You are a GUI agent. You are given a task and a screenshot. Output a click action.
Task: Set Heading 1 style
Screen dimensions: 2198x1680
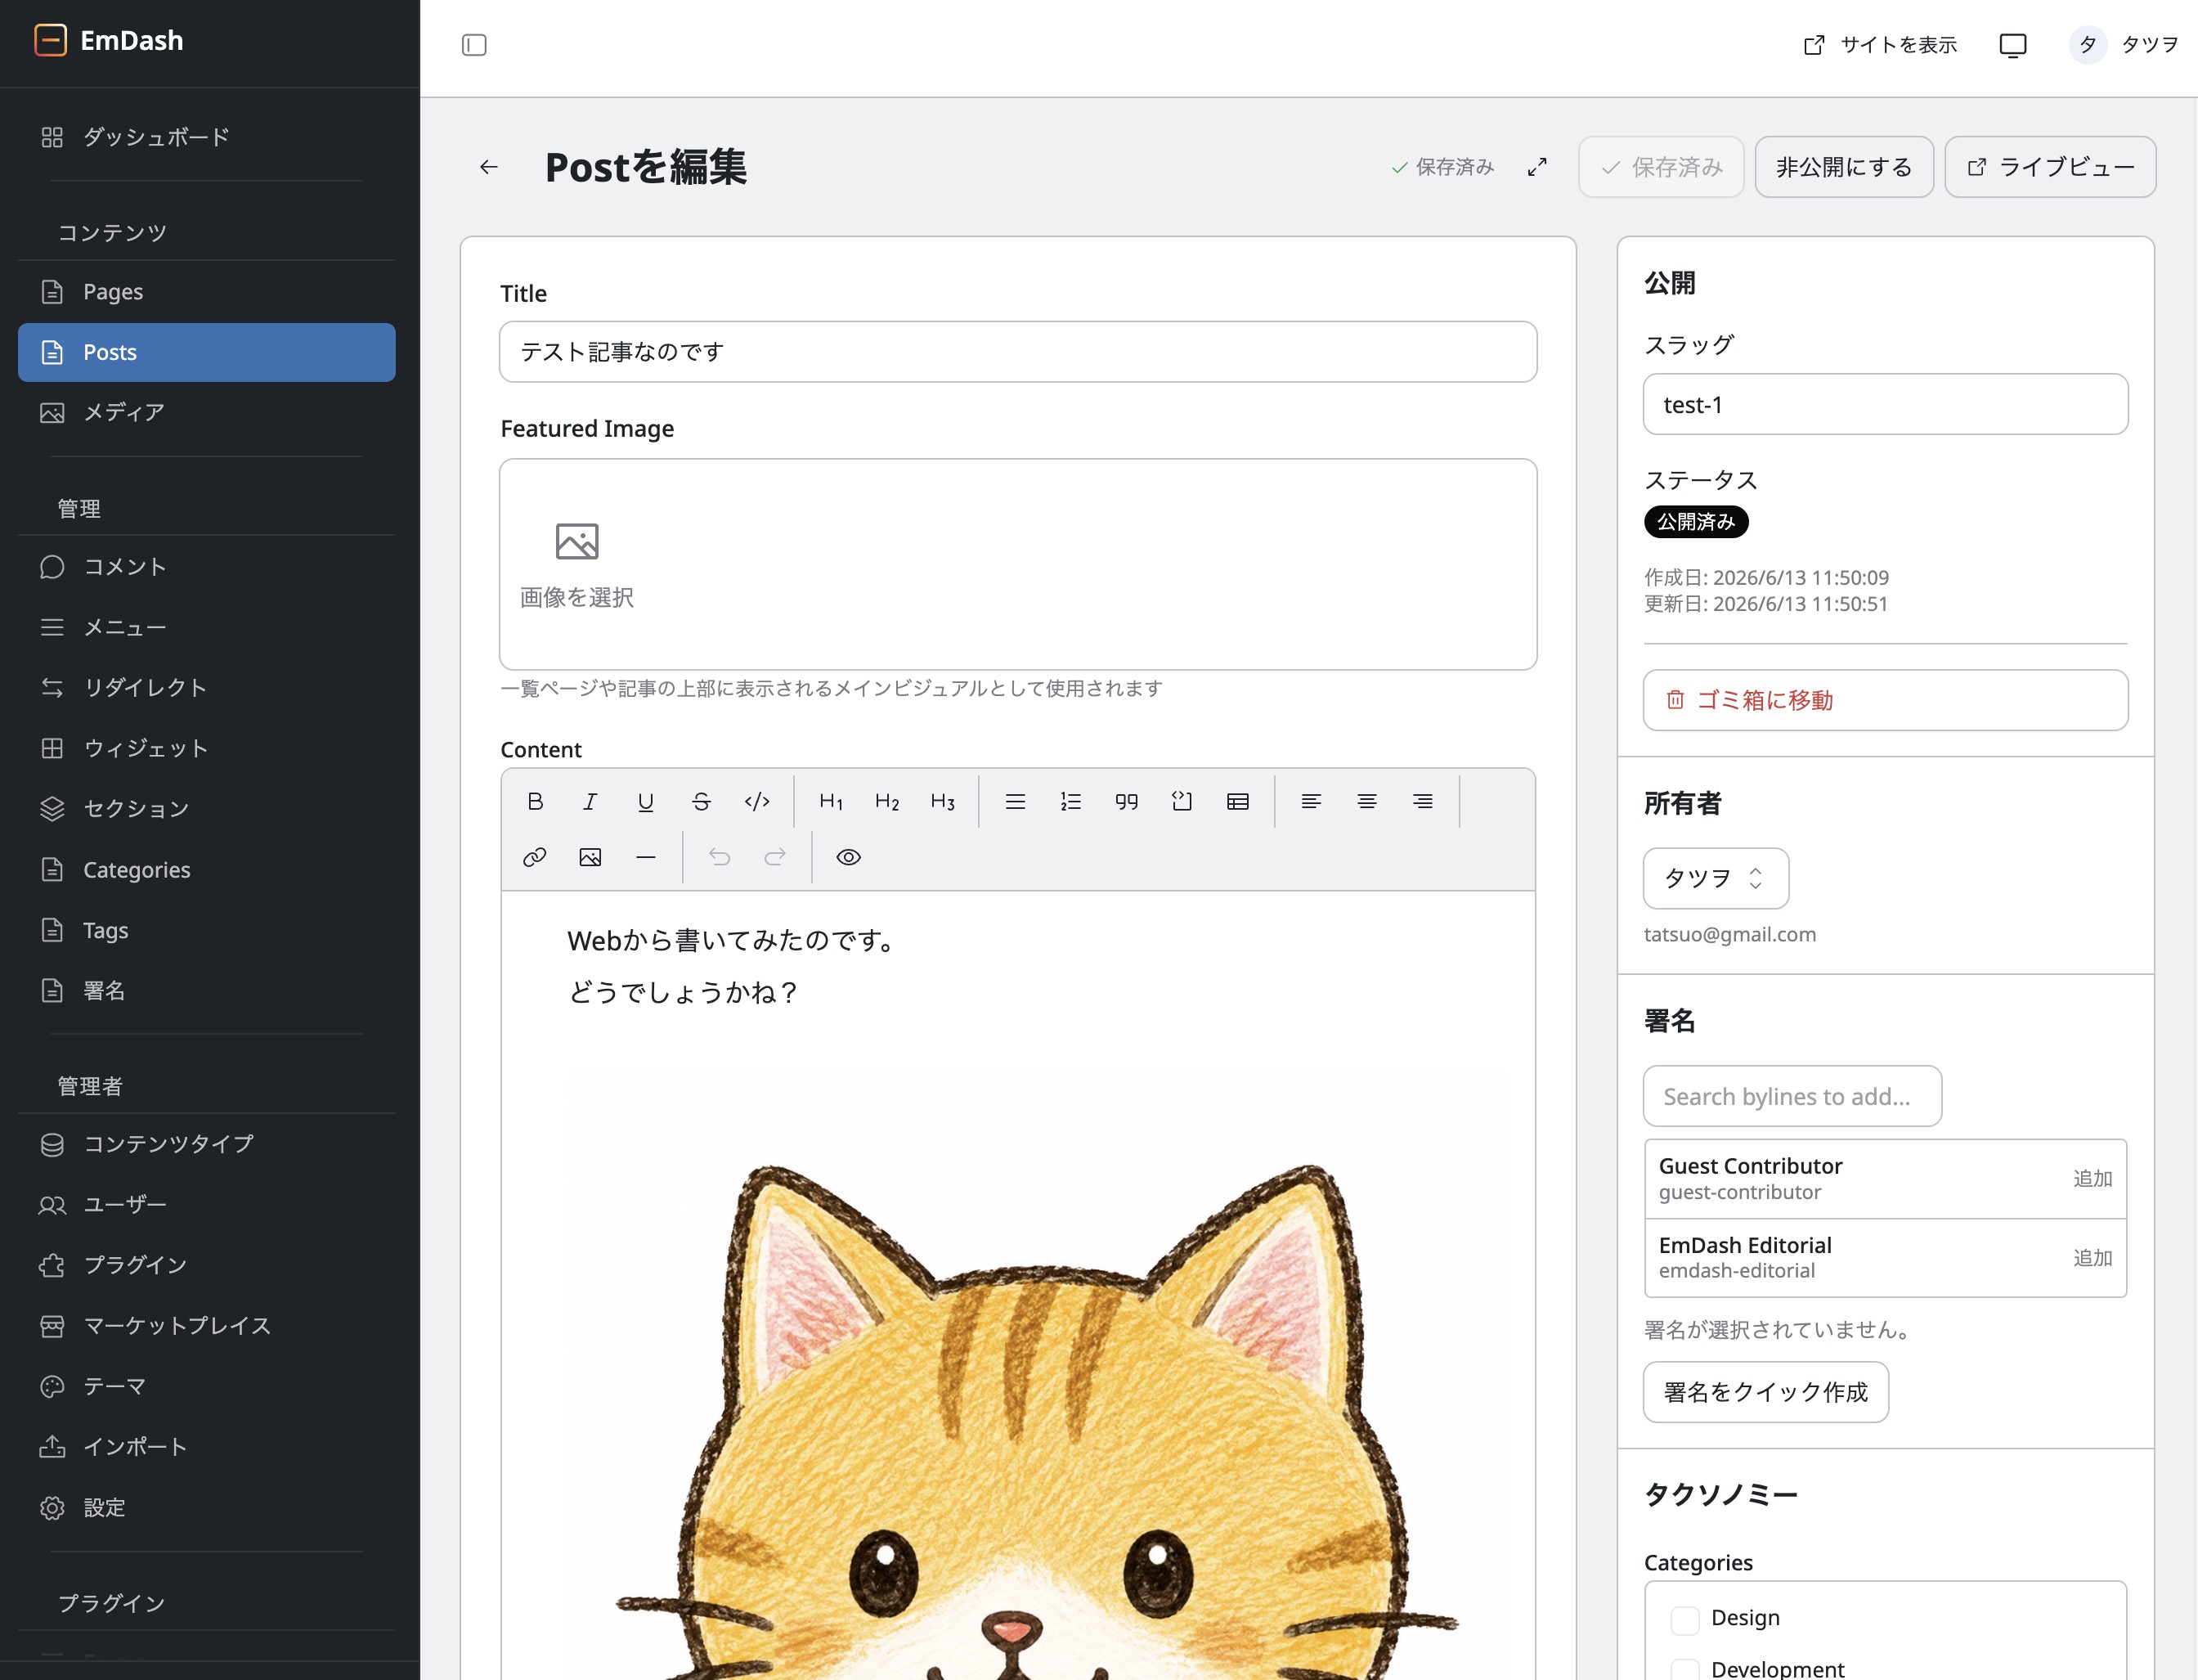(x=831, y=801)
